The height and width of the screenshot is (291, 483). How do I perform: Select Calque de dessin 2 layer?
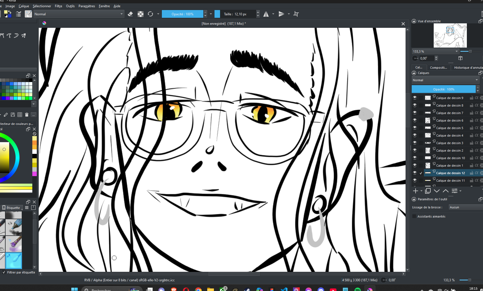[450, 151]
